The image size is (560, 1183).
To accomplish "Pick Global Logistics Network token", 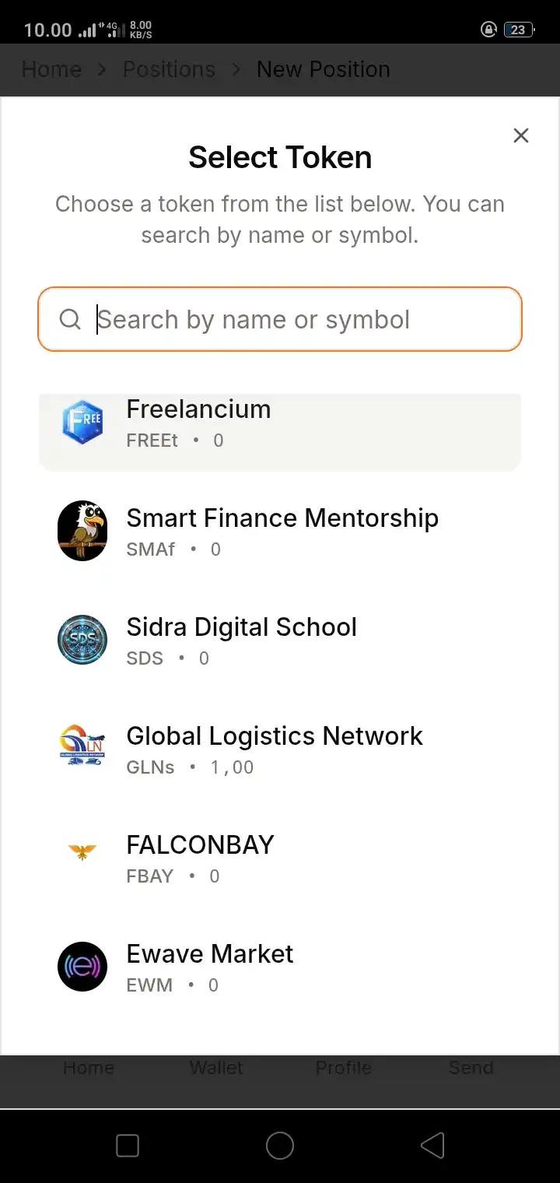I will 280,749.
